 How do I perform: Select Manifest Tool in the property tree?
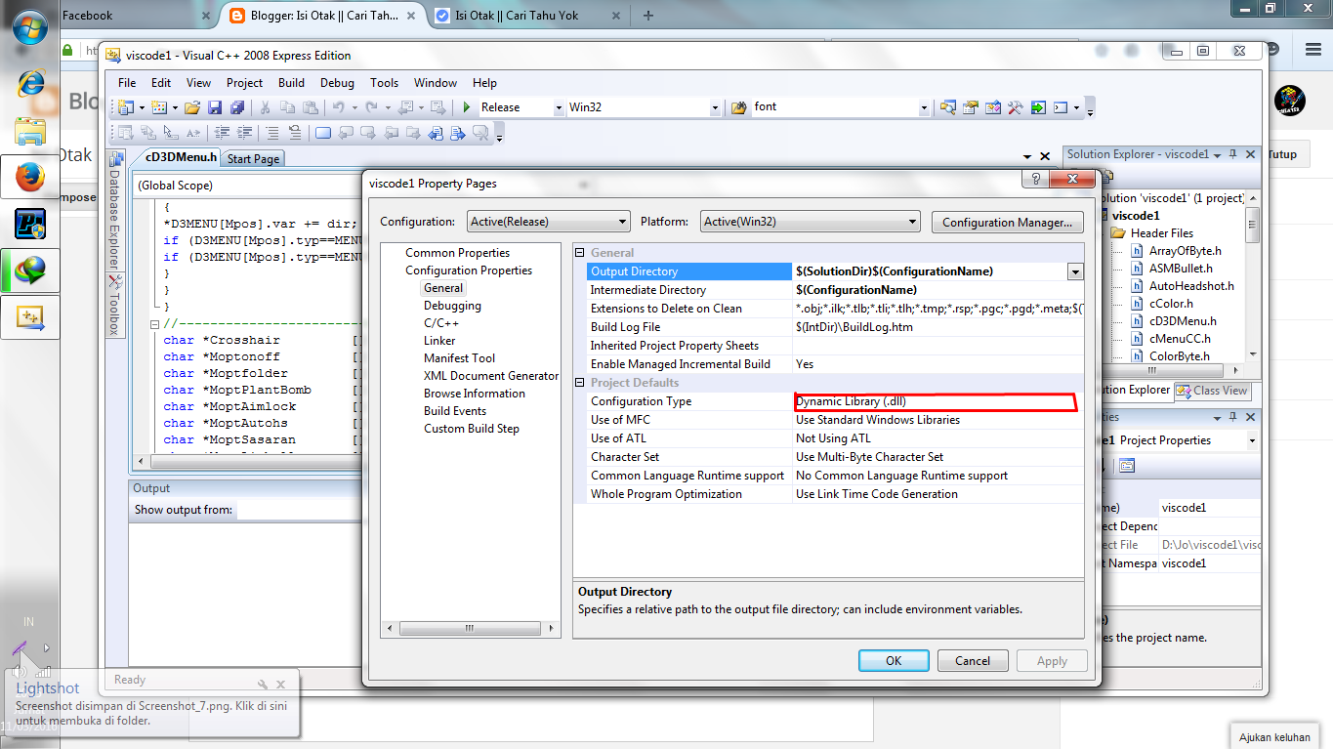click(x=459, y=358)
